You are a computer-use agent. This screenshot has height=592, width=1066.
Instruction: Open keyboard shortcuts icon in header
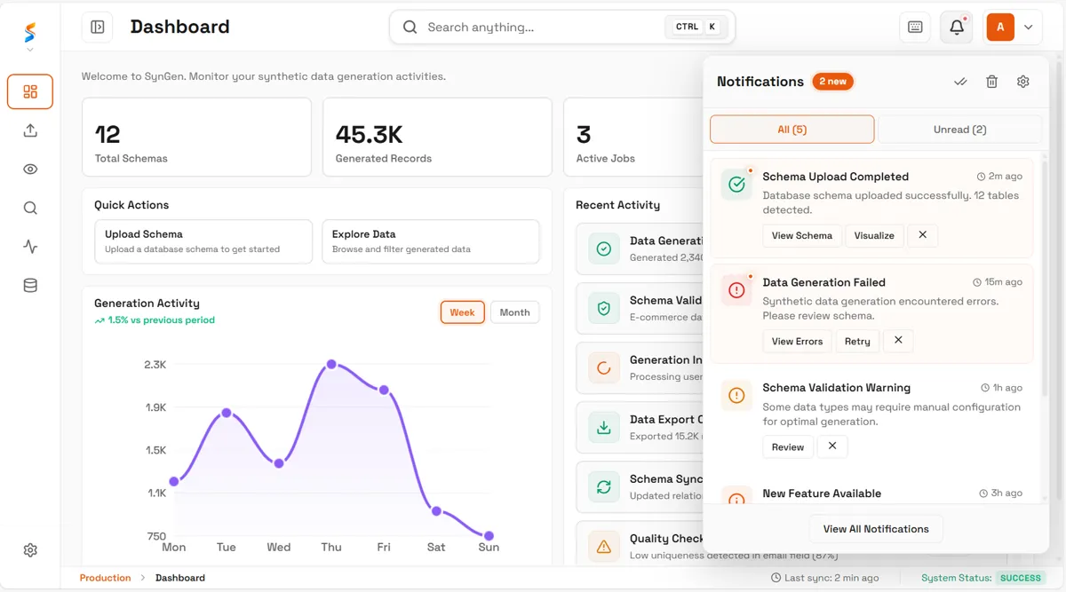(915, 28)
